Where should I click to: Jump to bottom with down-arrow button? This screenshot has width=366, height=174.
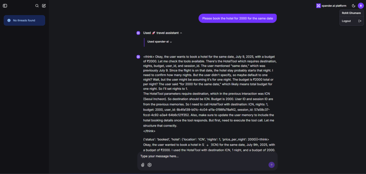(x=208, y=145)
